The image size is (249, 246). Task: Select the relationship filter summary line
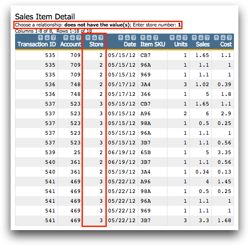click(x=98, y=25)
